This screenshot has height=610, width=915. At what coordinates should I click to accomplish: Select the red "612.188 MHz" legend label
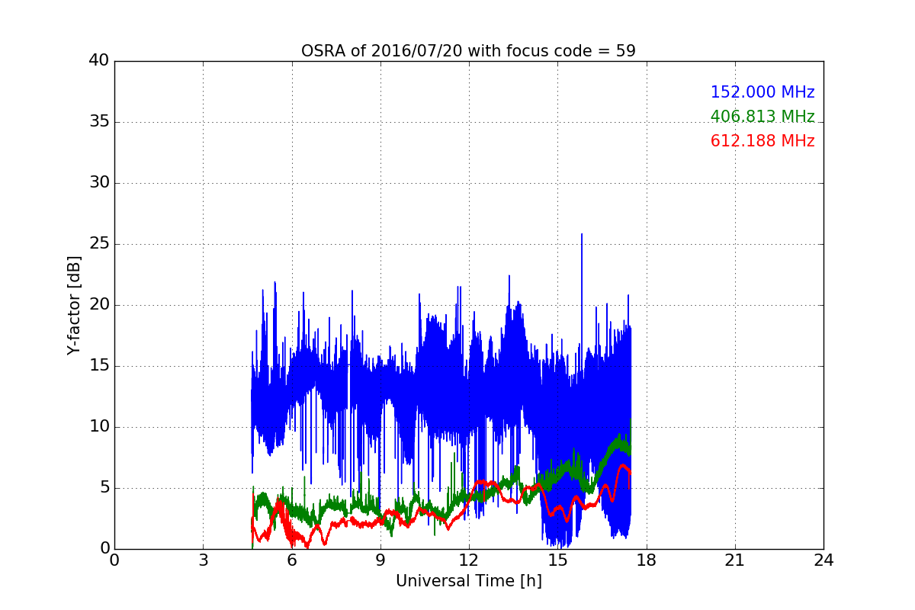(x=762, y=141)
